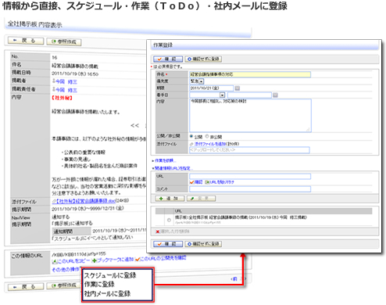This screenshot has height=305, width=386.
Task: Click the 件名 input field highlighted yellow
Action: (x=250, y=74)
